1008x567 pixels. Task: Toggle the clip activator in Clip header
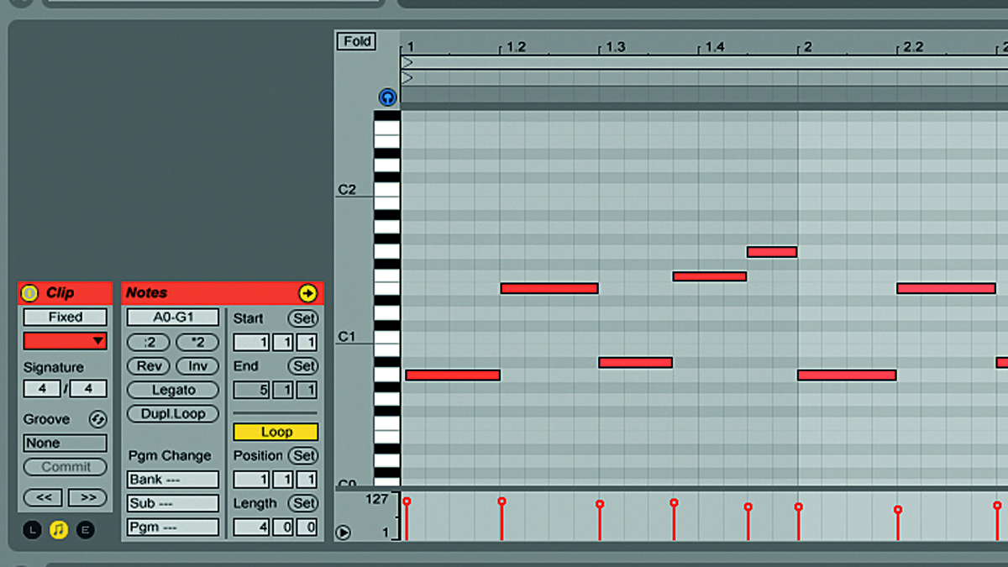pyautogui.click(x=30, y=293)
